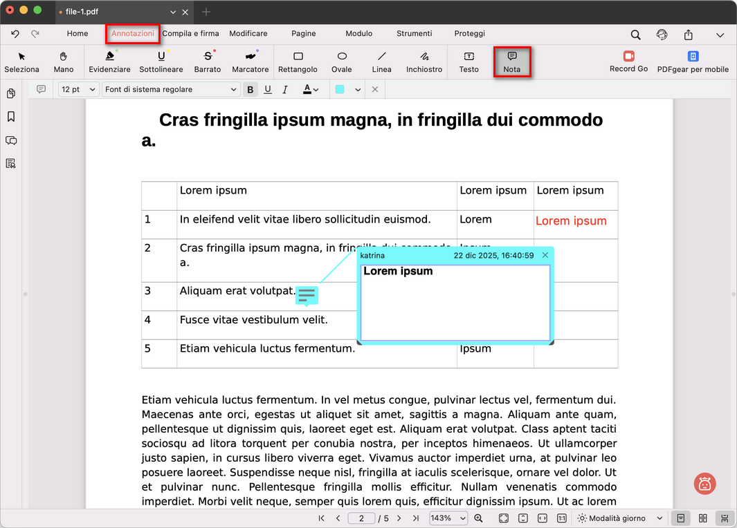
Task: Activate the Inchiostro ink tool
Action: (424, 61)
